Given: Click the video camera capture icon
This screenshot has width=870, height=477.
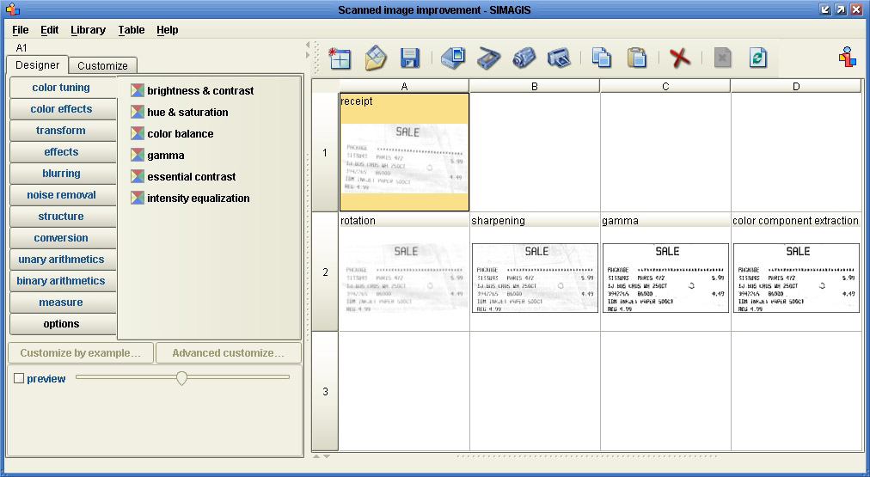Looking at the screenshot, I should coord(524,58).
